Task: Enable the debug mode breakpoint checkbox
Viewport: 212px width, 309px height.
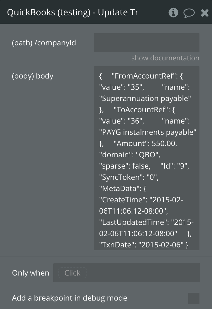Action: coord(193,298)
